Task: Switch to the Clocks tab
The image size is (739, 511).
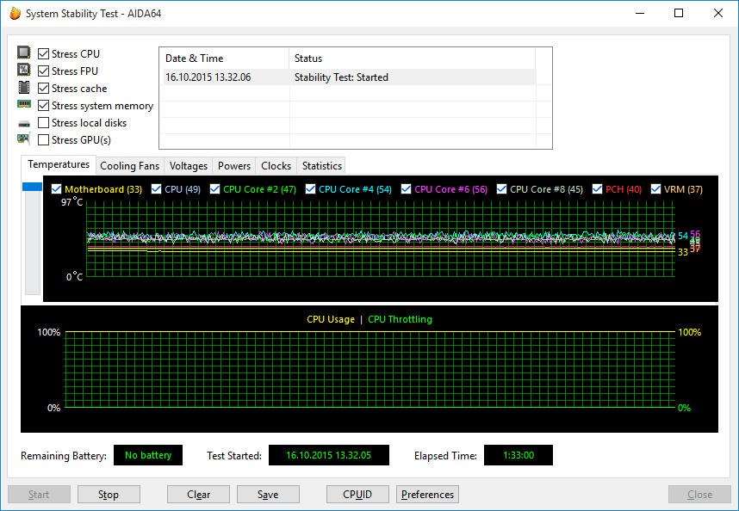Action: pos(276,166)
